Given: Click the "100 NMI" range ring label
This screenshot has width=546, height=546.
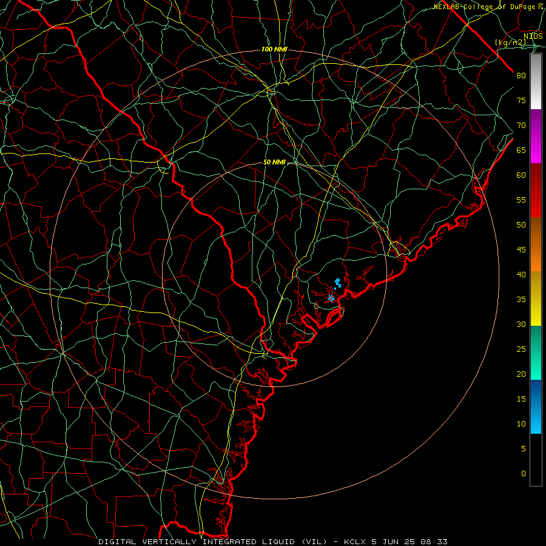Looking at the screenshot, I should [x=274, y=50].
